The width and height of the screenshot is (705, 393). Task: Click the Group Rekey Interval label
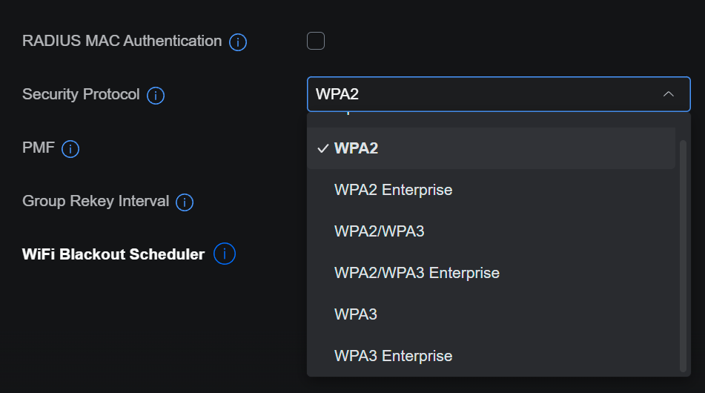96,201
